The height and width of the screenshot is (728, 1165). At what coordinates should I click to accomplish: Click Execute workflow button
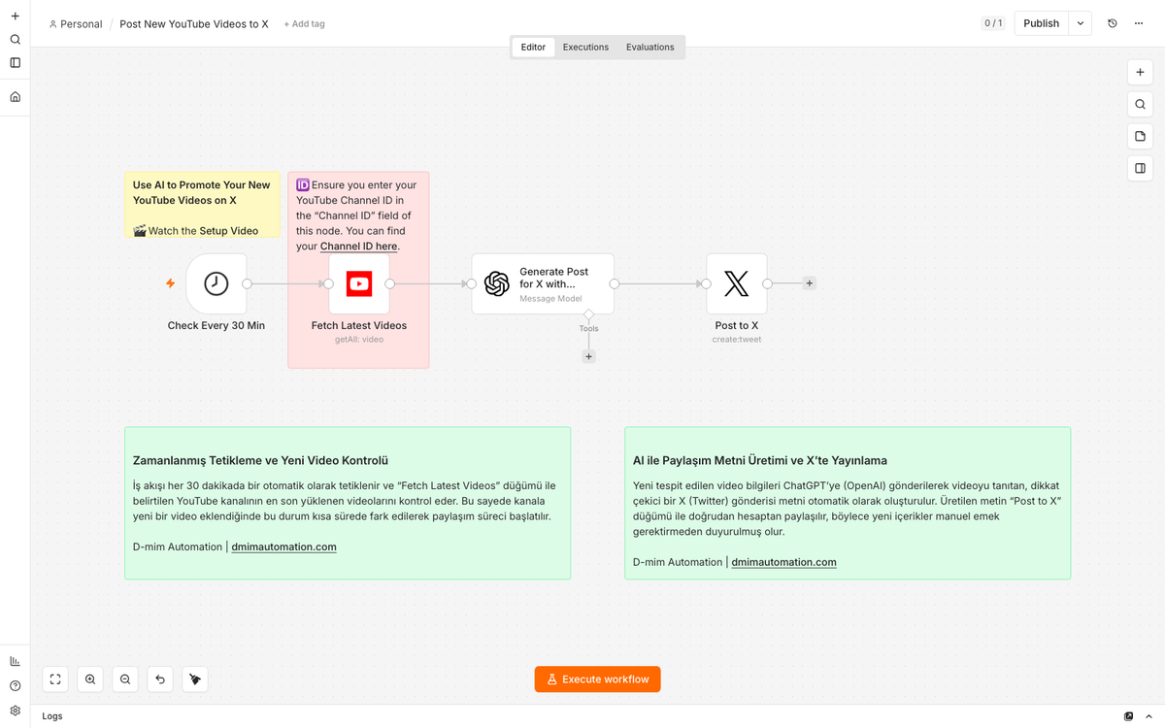coord(597,679)
